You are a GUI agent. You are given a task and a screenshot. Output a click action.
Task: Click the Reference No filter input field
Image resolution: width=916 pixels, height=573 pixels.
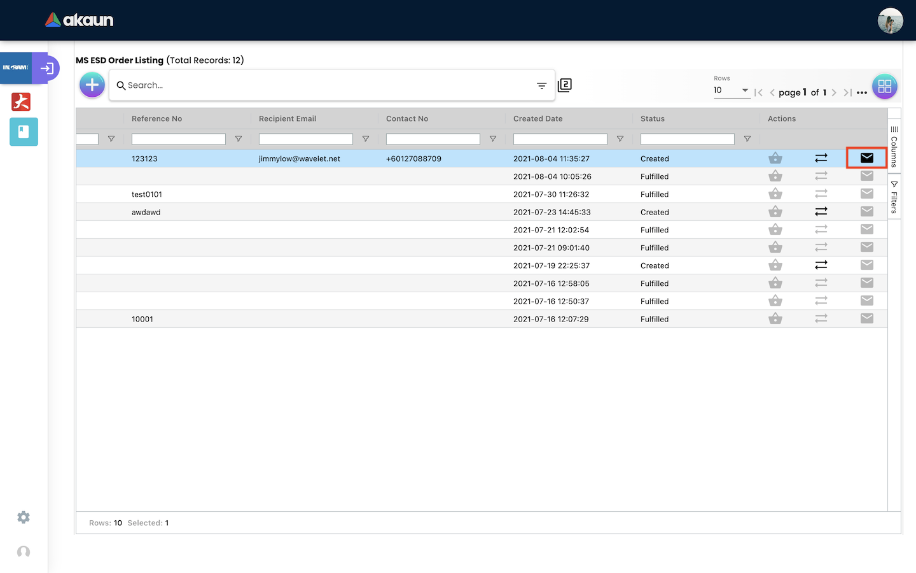click(x=179, y=139)
